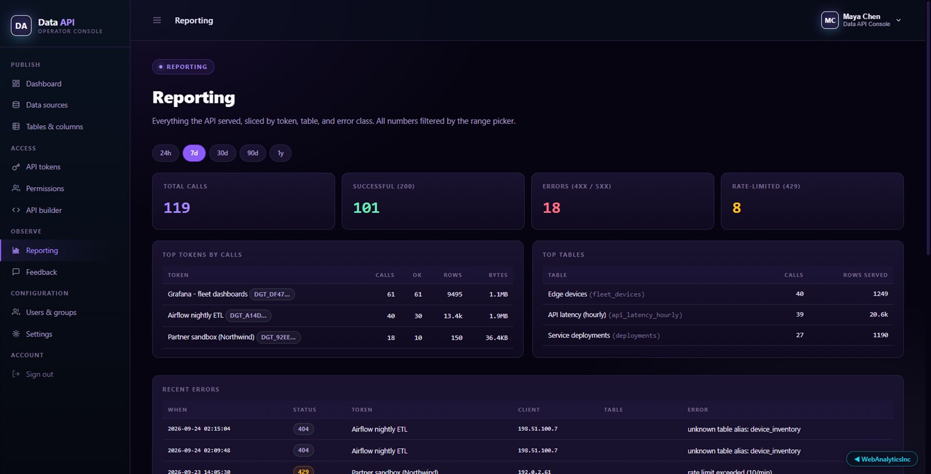Click 'Edge devices' table row name
This screenshot has height=474, width=931.
click(567, 294)
